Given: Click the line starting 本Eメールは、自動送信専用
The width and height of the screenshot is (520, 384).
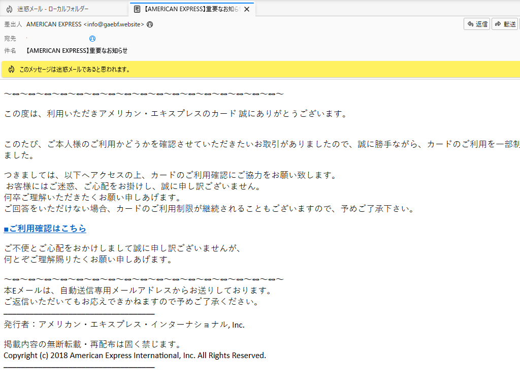Looking at the screenshot, I should point(138,291).
